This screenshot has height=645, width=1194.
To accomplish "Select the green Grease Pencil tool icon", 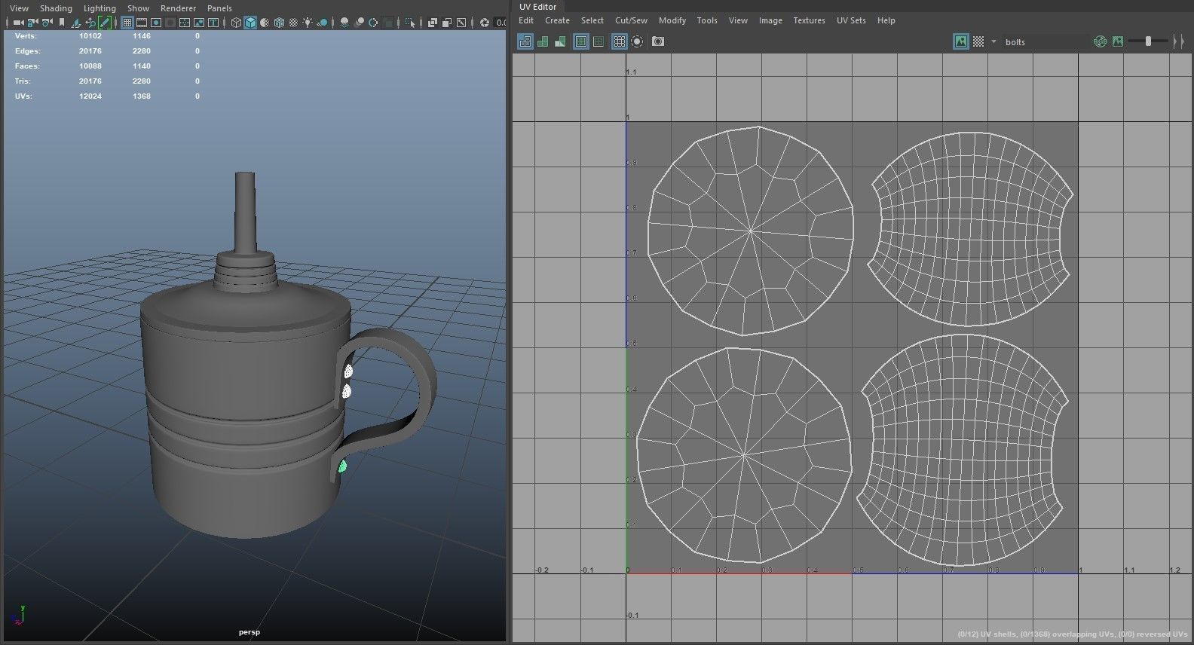I will pos(105,23).
